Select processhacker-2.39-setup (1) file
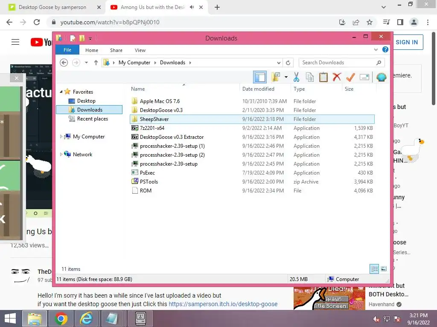The image size is (437, 327). (x=252, y=146)
